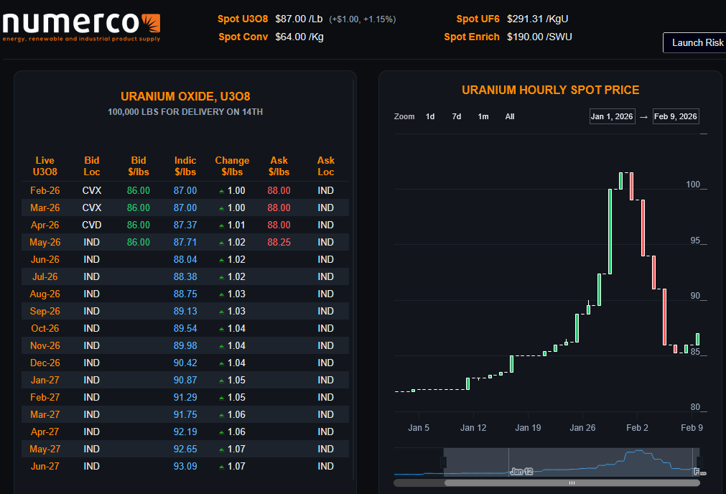Select the Apr-26 row label
Viewport: 726px width, 494px height.
click(x=45, y=225)
